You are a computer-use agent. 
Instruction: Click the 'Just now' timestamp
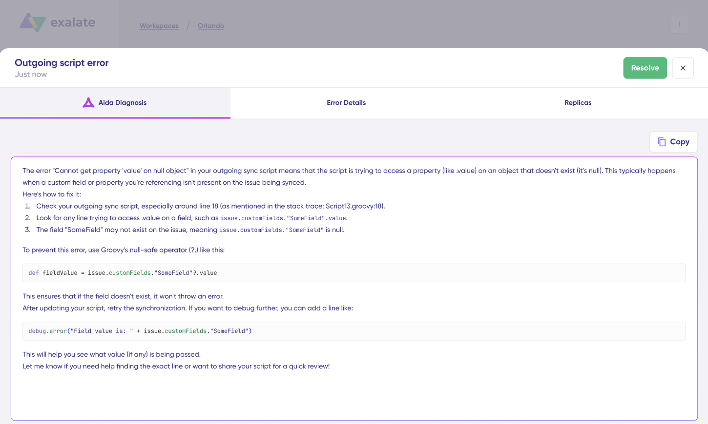(31, 75)
